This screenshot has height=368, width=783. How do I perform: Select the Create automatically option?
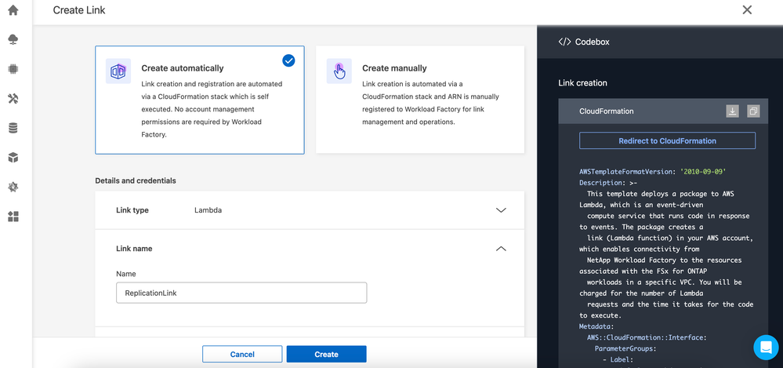pos(199,99)
